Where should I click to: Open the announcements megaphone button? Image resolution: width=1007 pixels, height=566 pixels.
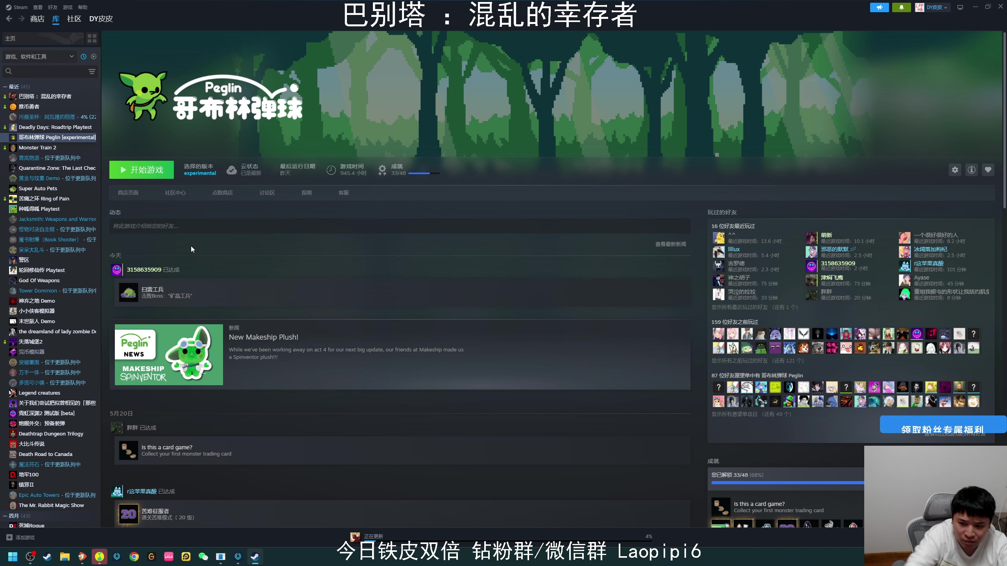click(x=879, y=7)
